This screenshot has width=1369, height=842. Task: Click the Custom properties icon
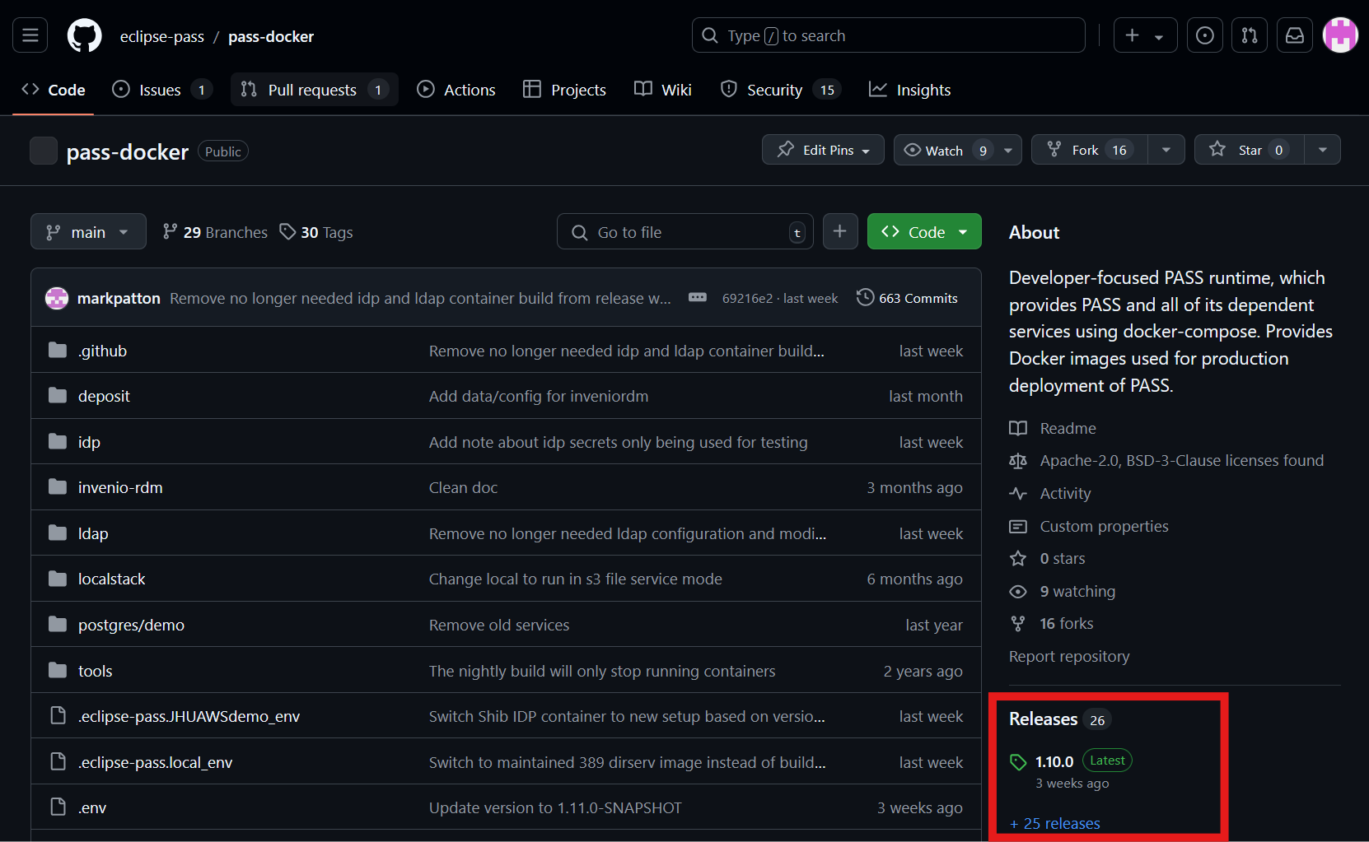click(1018, 526)
